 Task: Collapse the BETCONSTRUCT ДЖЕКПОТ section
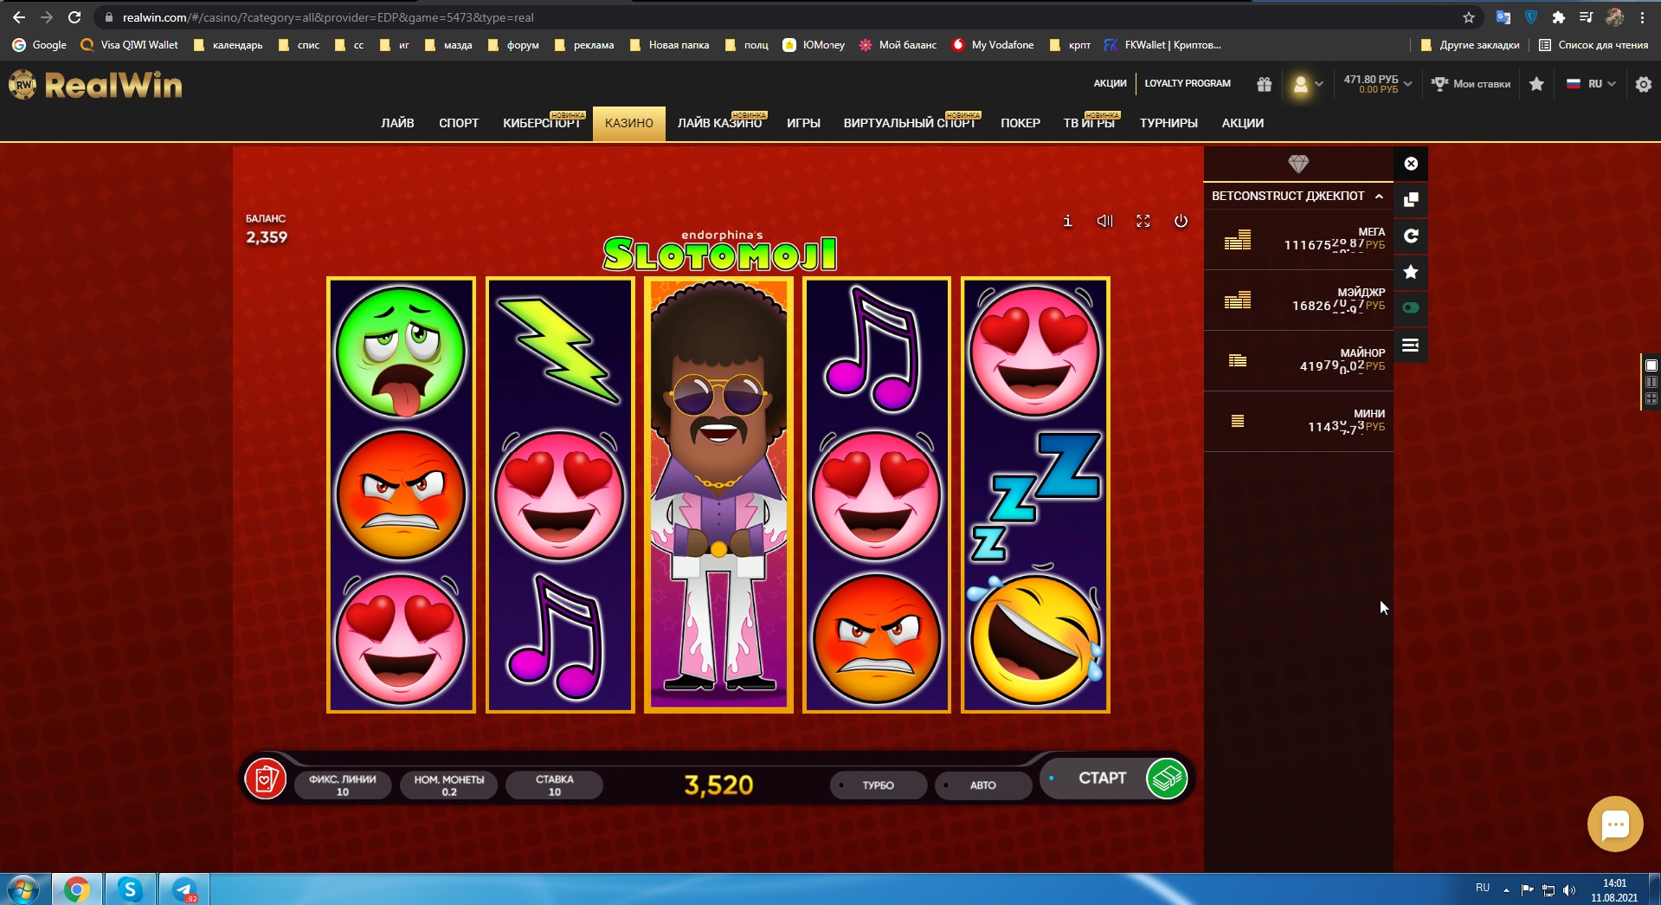(1297, 196)
